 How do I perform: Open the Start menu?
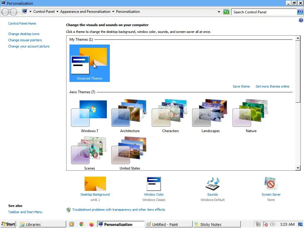point(8,224)
